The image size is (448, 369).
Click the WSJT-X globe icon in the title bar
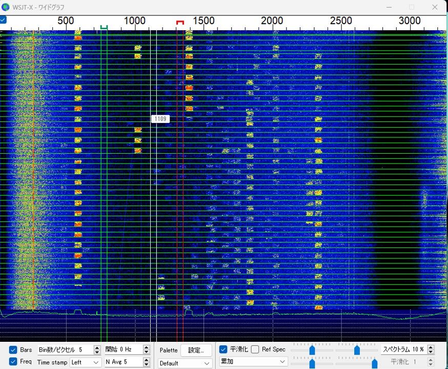point(6,7)
